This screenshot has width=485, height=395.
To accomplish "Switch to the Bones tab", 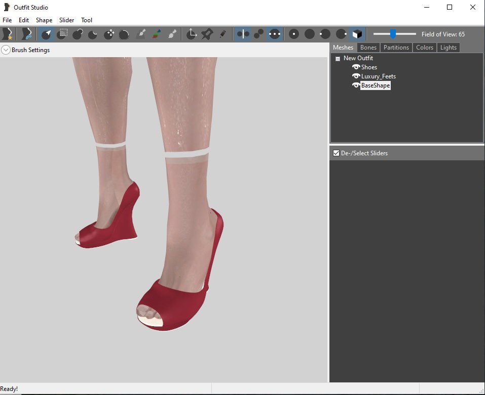I will pyautogui.click(x=368, y=48).
